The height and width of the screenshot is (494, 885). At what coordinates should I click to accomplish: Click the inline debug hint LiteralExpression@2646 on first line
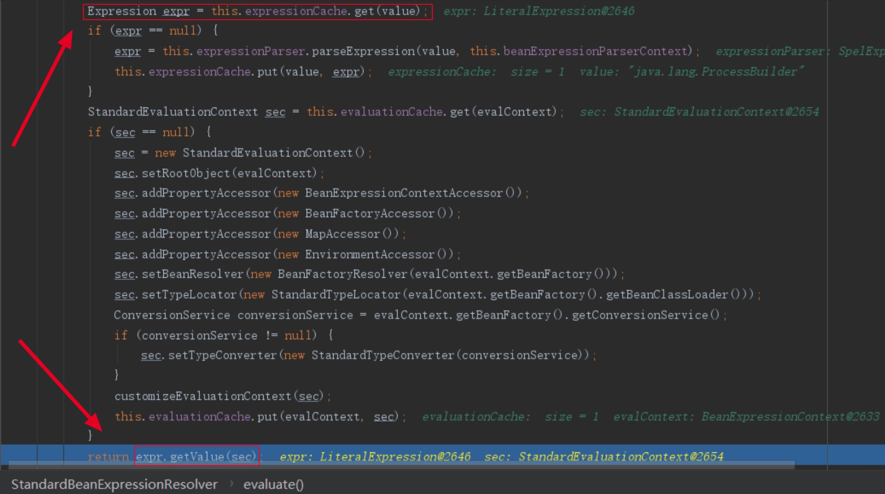[x=558, y=11]
